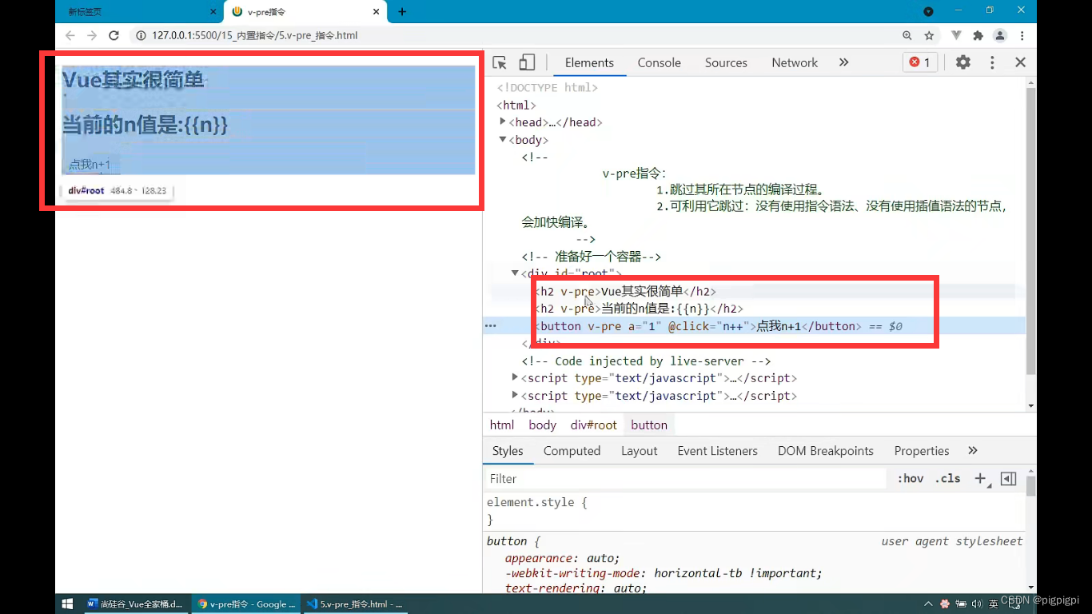Switch to the Network panel tab

[x=795, y=62]
